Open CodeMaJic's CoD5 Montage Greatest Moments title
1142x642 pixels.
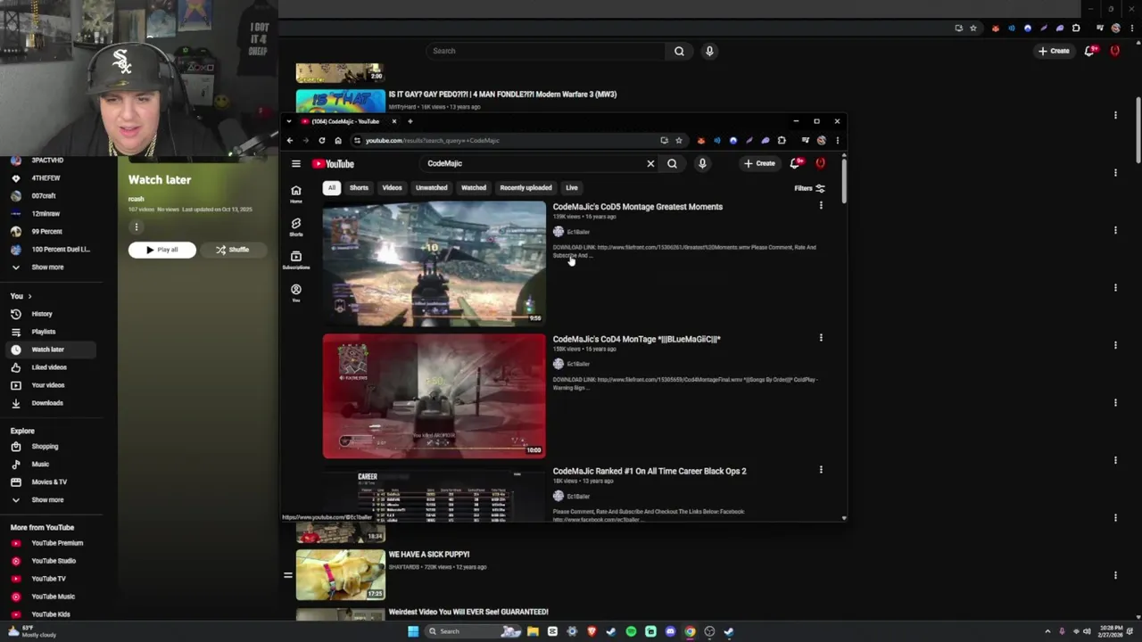pyautogui.click(x=637, y=207)
